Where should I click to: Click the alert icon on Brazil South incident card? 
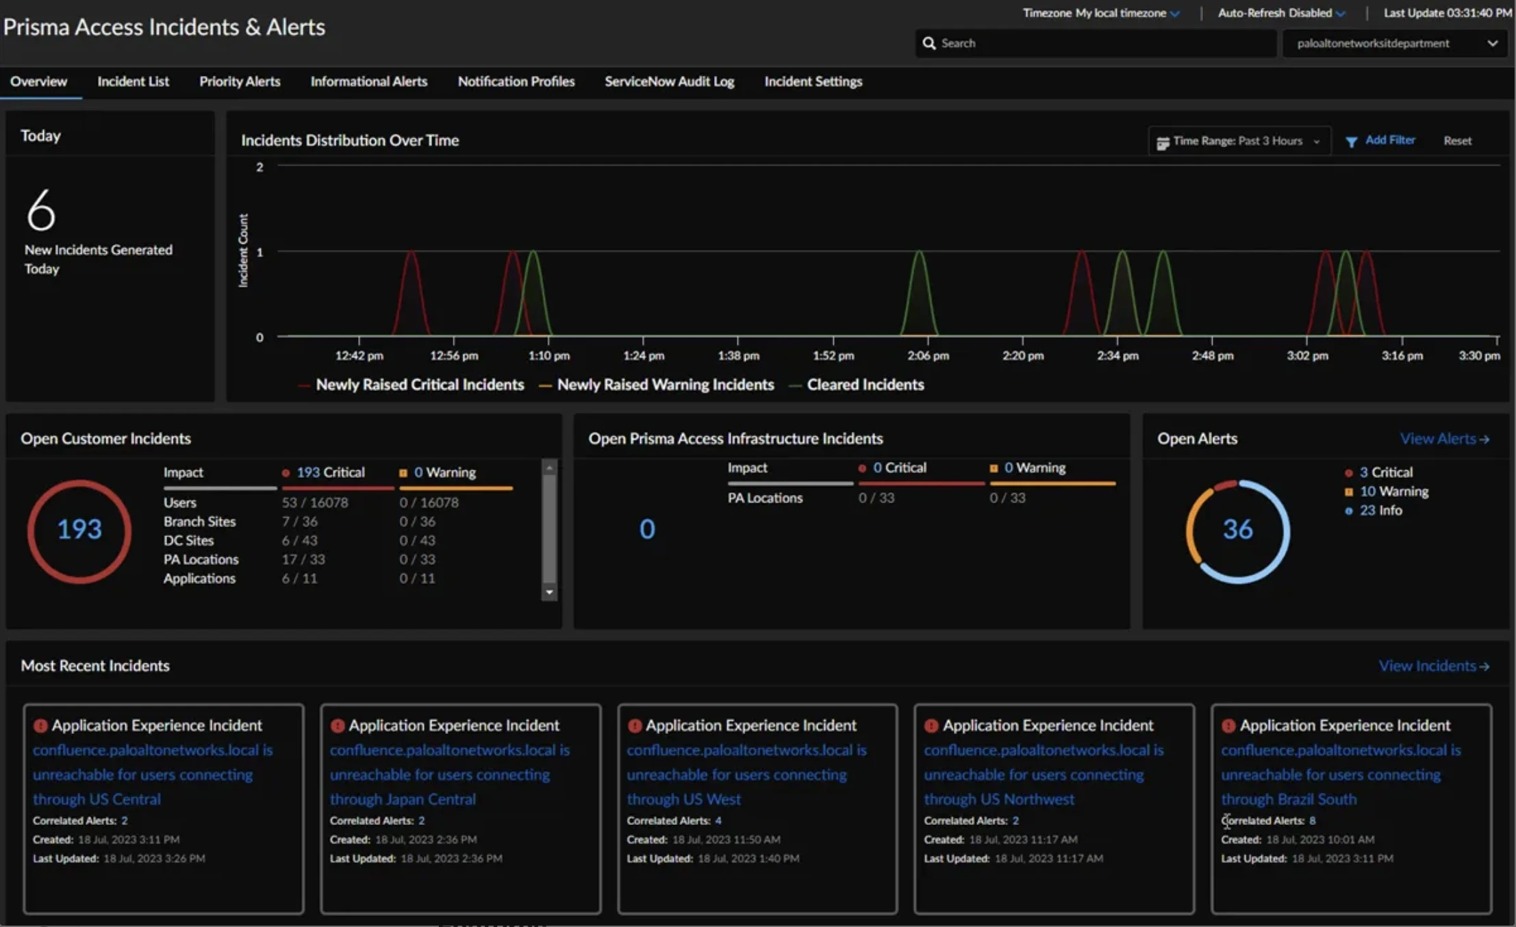[x=1229, y=725]
